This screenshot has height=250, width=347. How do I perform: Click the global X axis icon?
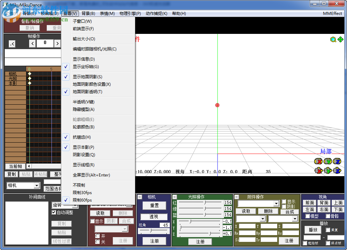pos(319,171)
